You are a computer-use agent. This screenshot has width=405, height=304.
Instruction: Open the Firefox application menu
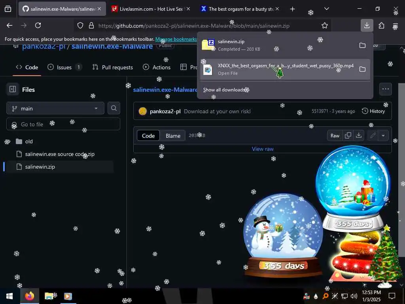tap(395, 26)
